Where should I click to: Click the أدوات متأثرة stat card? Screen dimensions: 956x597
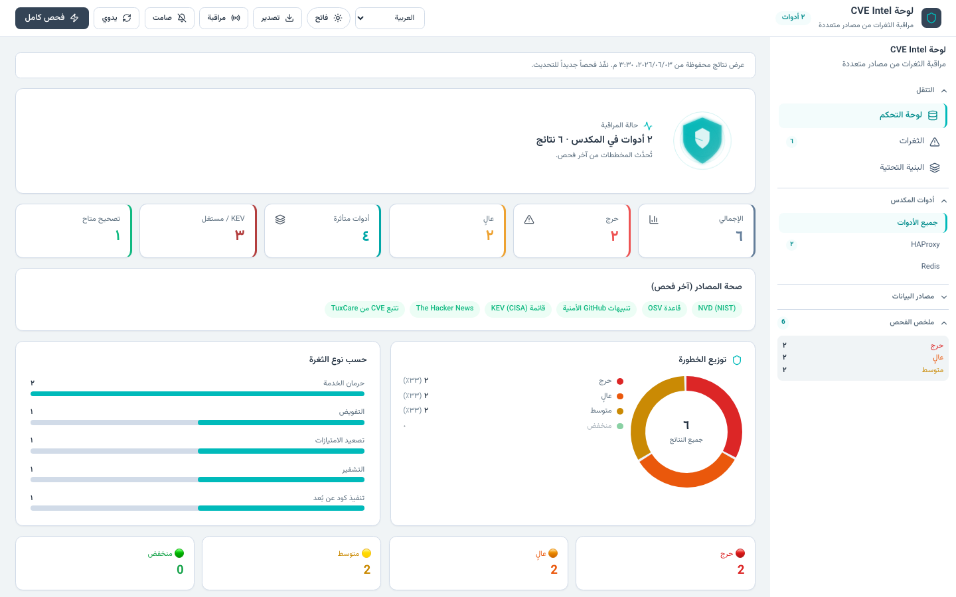coord(323,231)
